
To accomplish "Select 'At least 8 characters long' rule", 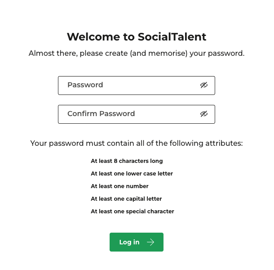I will click(127, 161).
